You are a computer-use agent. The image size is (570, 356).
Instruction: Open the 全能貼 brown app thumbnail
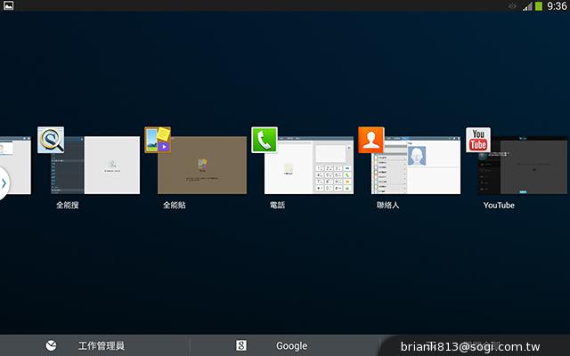tap(202, 165)
